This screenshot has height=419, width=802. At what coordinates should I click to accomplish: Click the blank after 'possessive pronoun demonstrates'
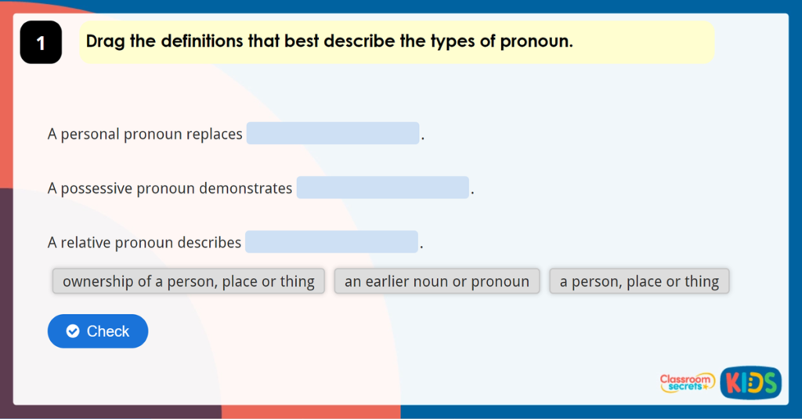[x=382, y=188]
